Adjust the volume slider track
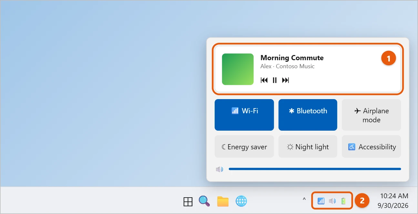The width and height of the screenshot is (418, 214). (x=315, y=169)
